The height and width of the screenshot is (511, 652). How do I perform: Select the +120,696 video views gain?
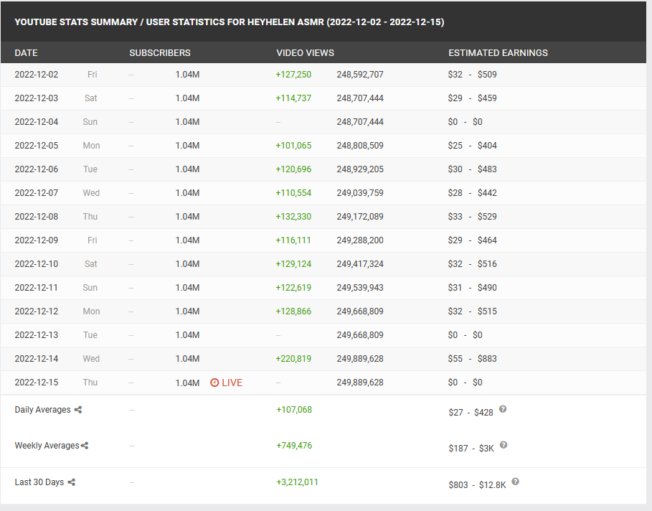point(293,169)
